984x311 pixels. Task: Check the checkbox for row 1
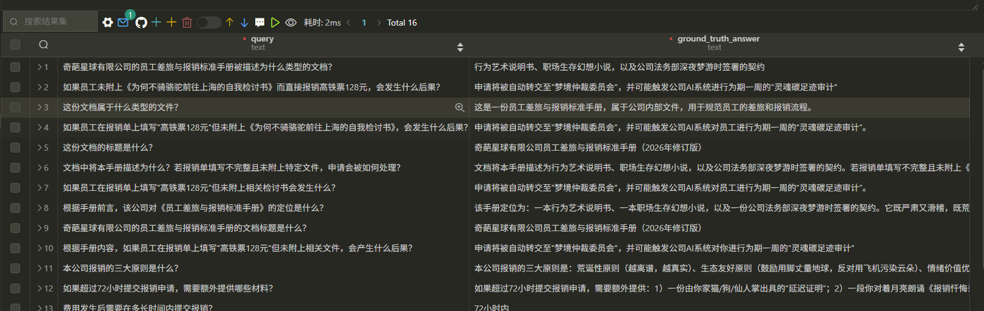coord(15,67)
